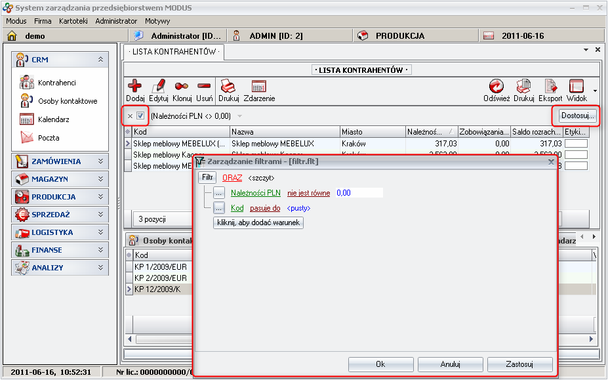Toggle the active filter checkbox
This screenshot has height=380, width=608.
(x=140, y=116)
